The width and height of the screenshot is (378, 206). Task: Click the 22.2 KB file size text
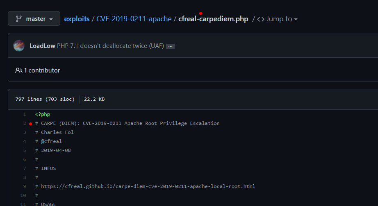point(94,99)
